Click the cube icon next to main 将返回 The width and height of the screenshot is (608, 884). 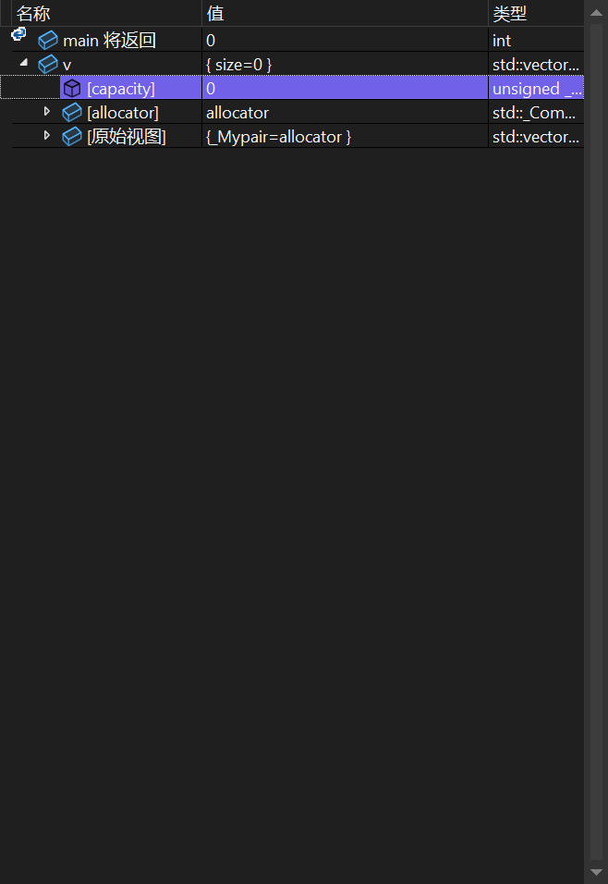[48, 41]
